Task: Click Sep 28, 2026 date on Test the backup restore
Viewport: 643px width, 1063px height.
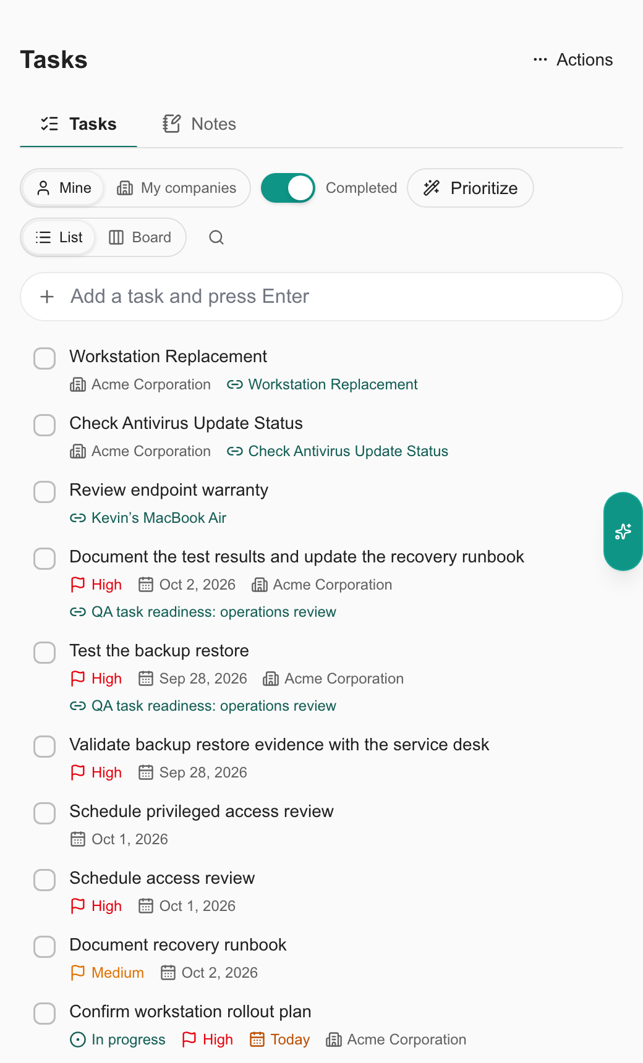Action: point(192,679)
